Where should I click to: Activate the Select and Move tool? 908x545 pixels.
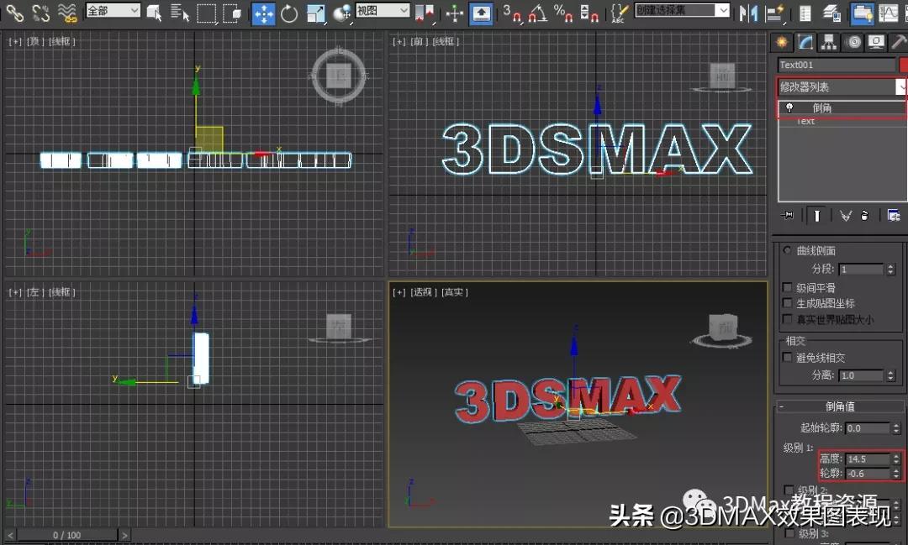click(263, 13)
